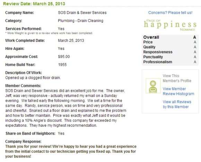Click the SOS Drain & Sewer Services company name
Viewport: 201px width, 162px height.
(x=82, y=12)
